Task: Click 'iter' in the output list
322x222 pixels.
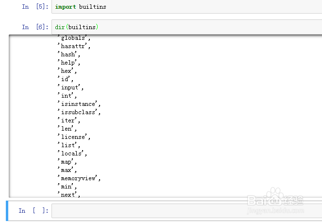Action: 69,120
